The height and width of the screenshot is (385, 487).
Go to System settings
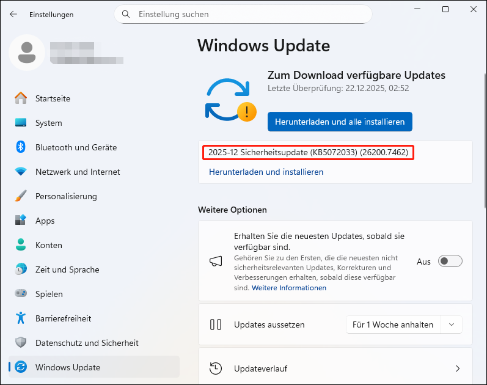point(94,123)
